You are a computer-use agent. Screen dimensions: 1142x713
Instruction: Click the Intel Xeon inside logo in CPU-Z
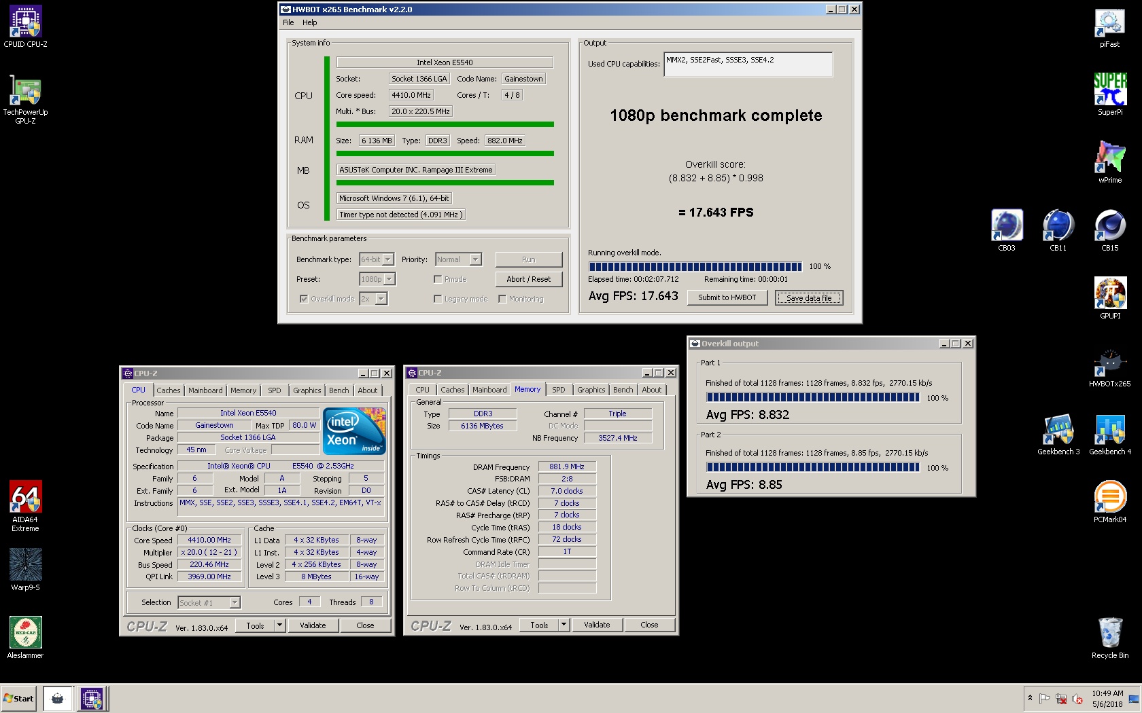pos(354,431)
